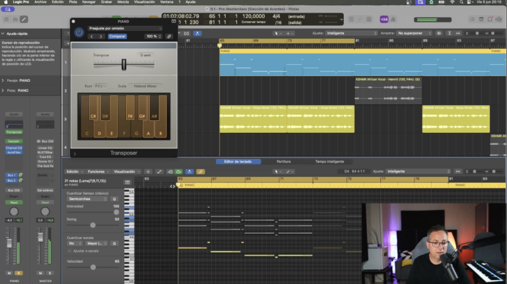Toggle the F# key on Transposer keyboard
The width and height of the screenshot is (507, 284).
[x=130, y=108]
